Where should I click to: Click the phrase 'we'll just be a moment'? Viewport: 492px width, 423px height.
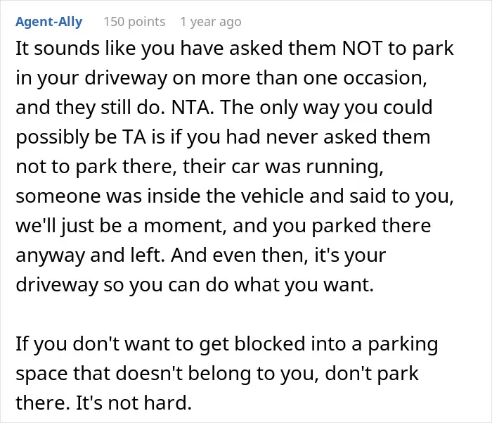point(121,225)
